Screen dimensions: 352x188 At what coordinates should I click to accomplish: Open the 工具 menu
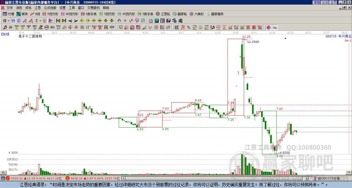pyautogui.click(x=72, y=8)
